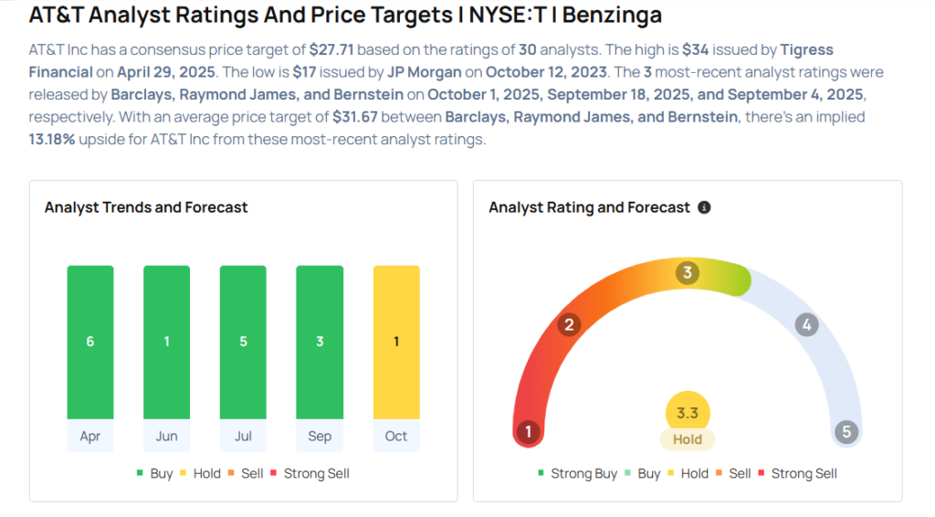Click the yellow October Hold bar
The image size is (935, 517).
point(396,342)
